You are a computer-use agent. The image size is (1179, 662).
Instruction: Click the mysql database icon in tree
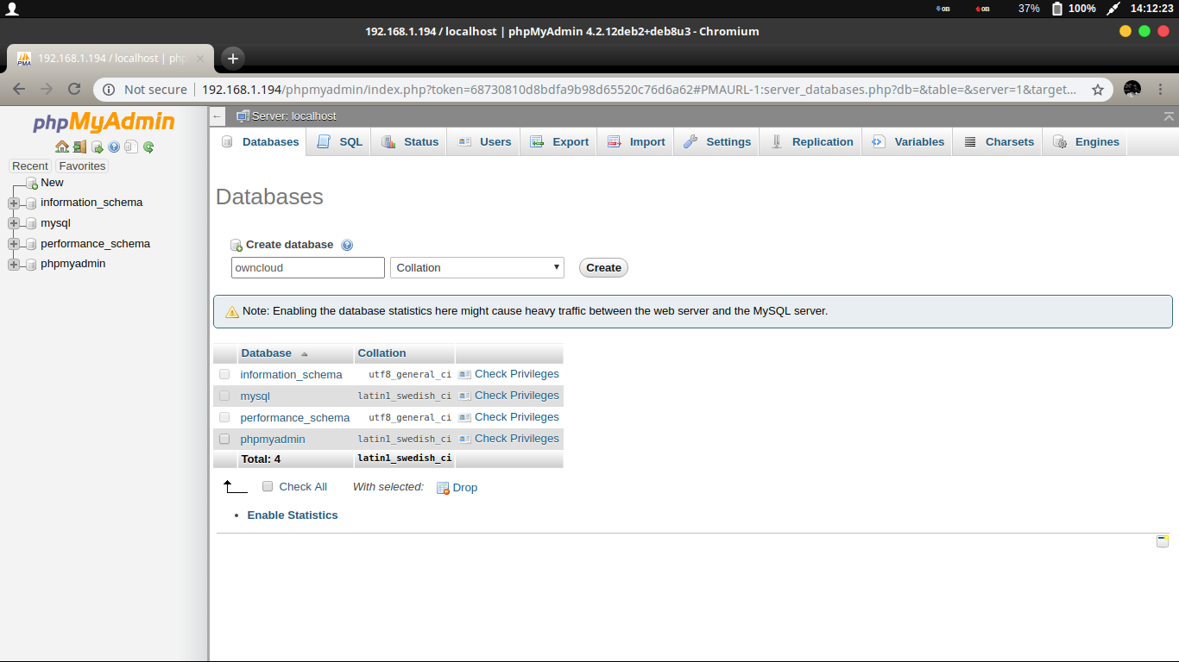pyautogui.click(x=32, y=223)
